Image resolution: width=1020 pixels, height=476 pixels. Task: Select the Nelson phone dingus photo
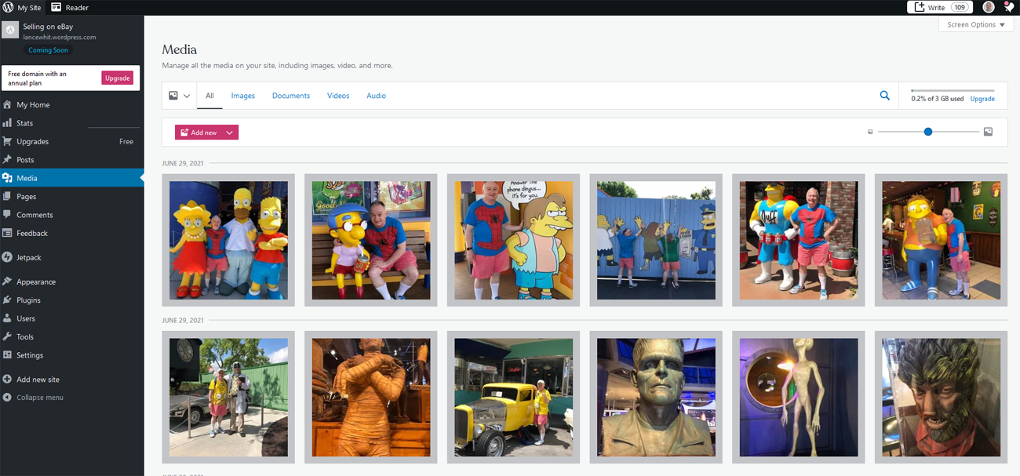(x=513, y=240)
